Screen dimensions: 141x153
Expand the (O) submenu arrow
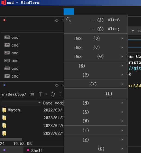(122, 149)
